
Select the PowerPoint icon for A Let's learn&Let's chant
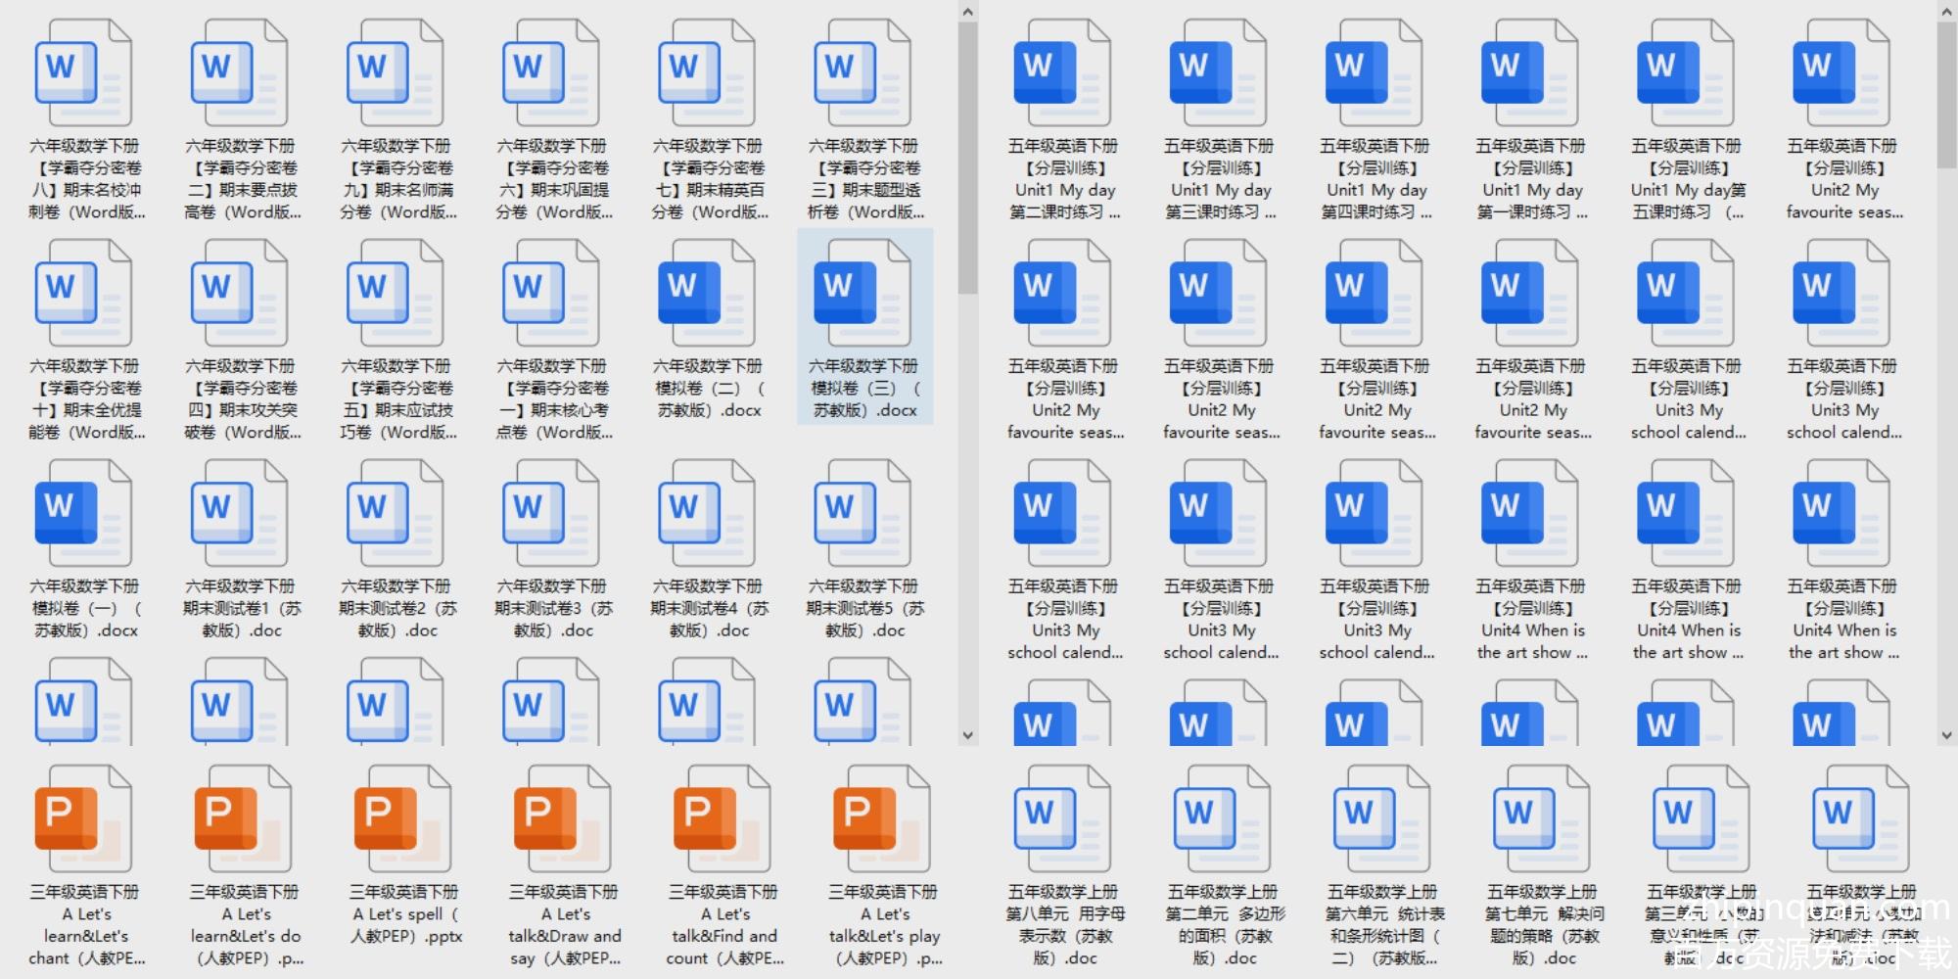click(83, 819)
